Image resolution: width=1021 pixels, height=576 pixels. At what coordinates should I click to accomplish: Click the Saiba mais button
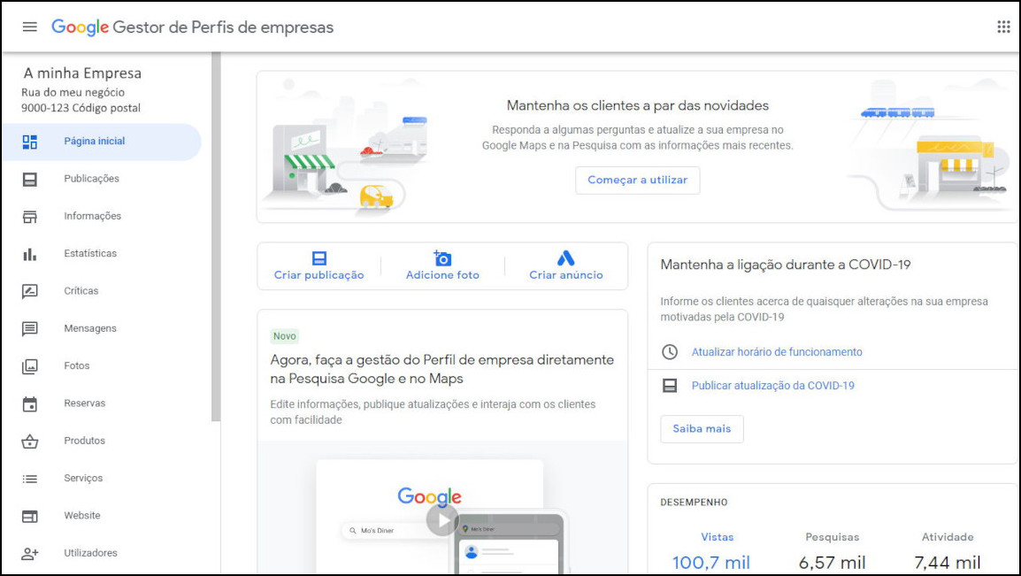(x=702, y=429)
